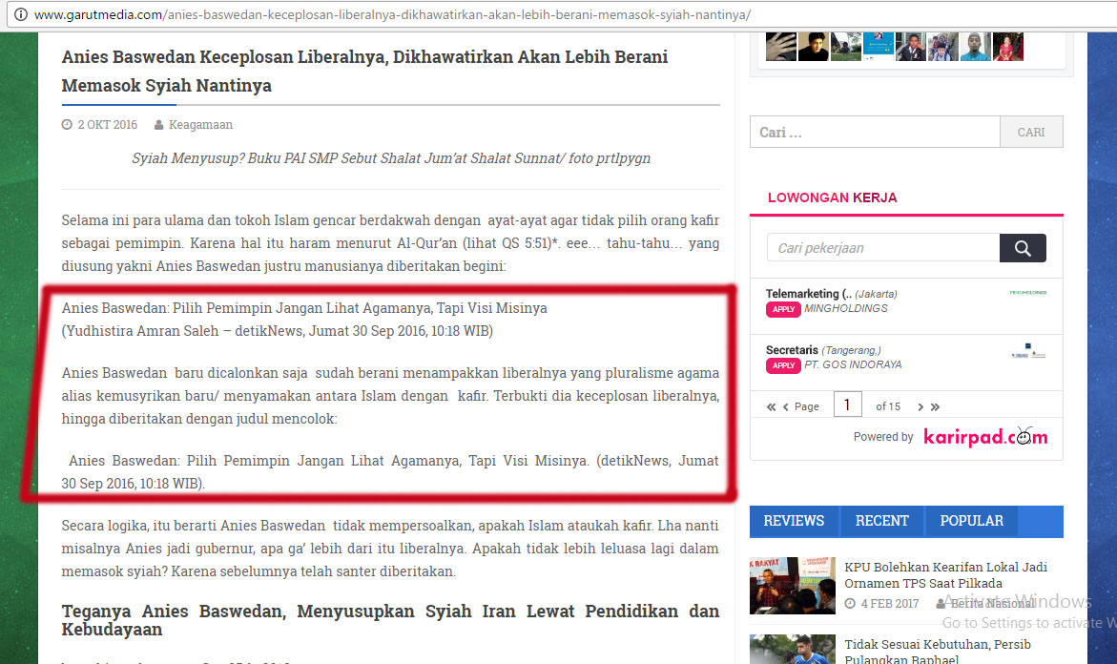Go to next job listings page
Viewport: 1117px width, 664px height.
920,406
